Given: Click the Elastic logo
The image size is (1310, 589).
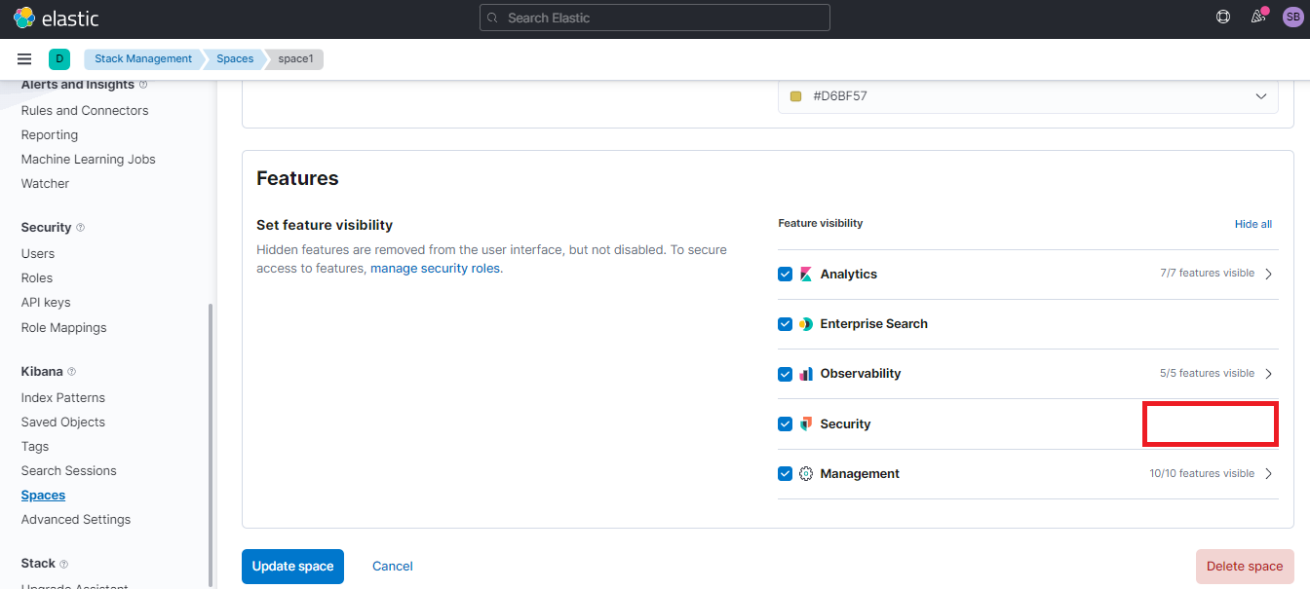Looking at the screenshot, I should [x=56, y=18].
